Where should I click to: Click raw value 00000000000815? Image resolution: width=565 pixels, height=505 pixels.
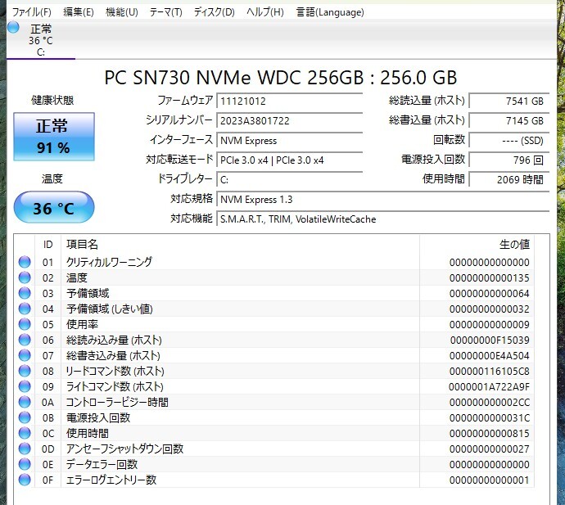click(490, 433)
